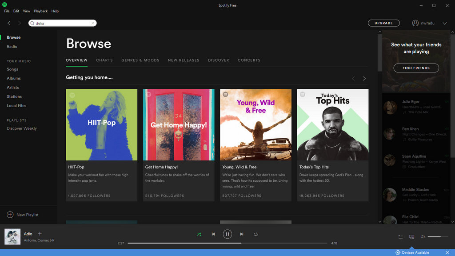Image resolution: width=455 pixels, height=256 pixels.
Task: Open the Young, Wild & Free cover
Action: pyautogui.click(x=255, y=124)
